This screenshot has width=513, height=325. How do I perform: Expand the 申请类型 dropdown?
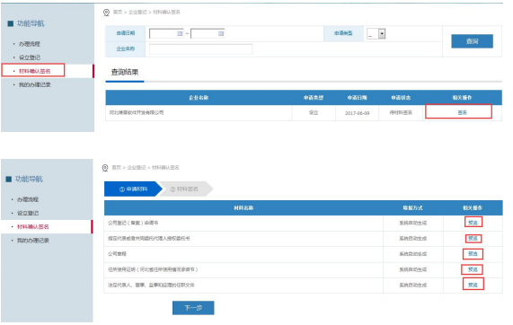[x=382, y=33]
